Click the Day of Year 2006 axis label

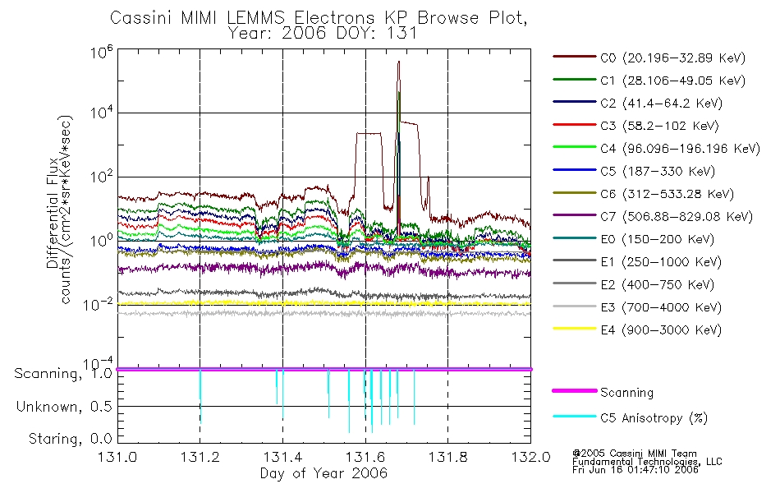[323, 473]
